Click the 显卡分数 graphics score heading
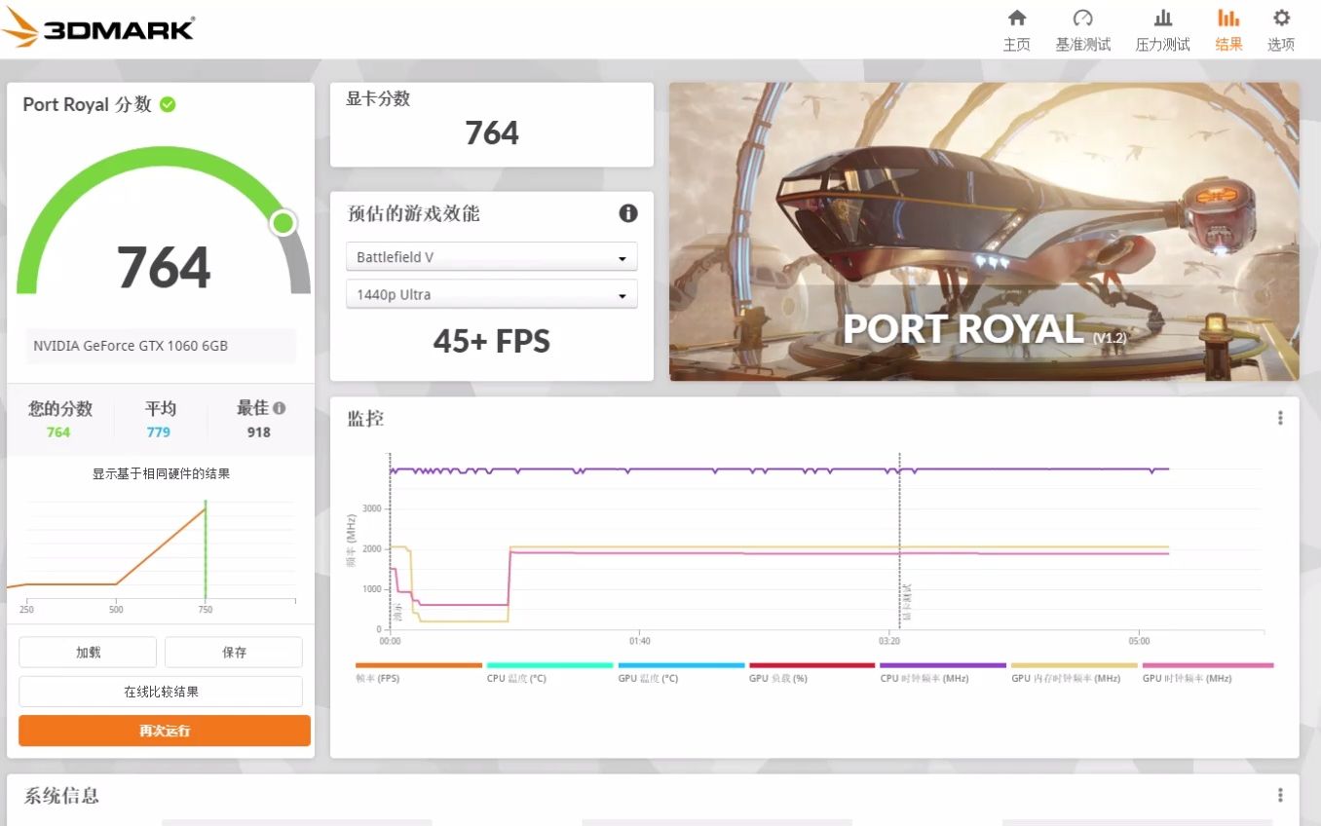This screenshot has width=1321, height=826. [x=378, y=98]
